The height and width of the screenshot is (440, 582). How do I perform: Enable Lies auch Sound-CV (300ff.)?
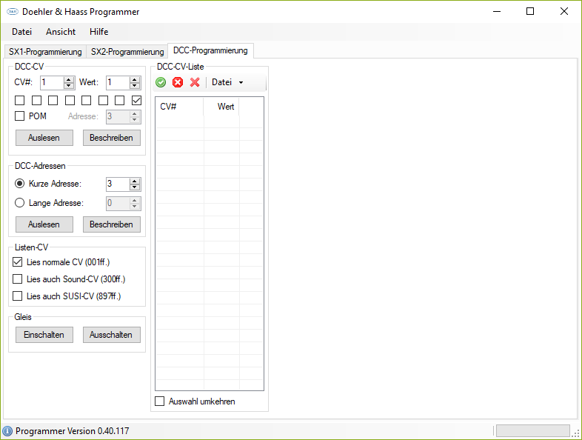pos(18,279)
